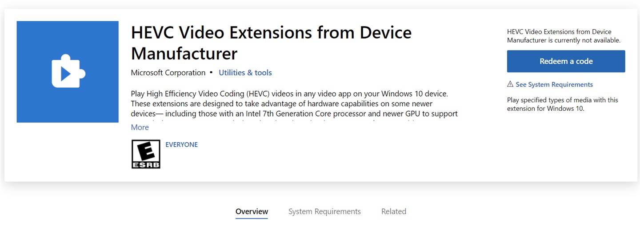
Task: Go to the Related tab
Action: coord(393,211)
